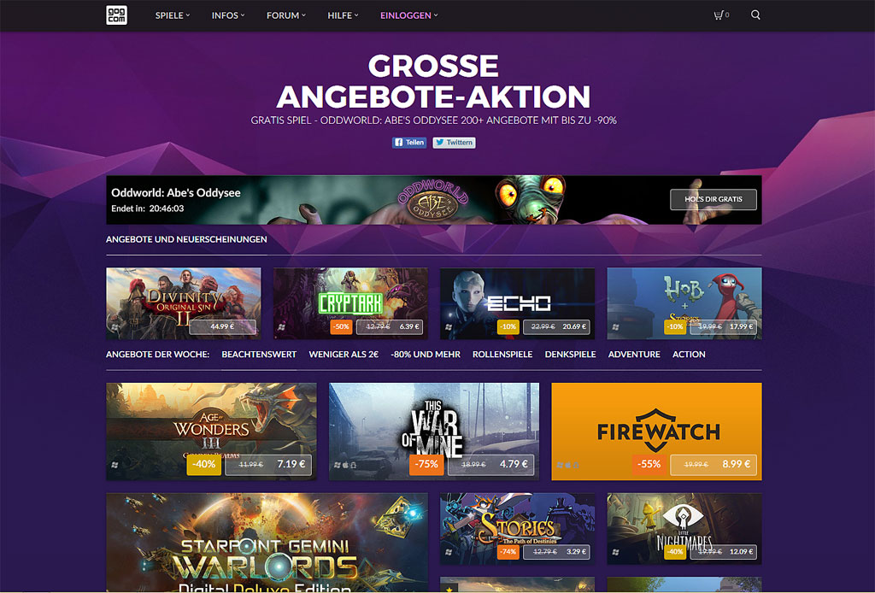Open the HILFE menu item
Viewport: 875px width, 593px height.
tap(343, 15)
